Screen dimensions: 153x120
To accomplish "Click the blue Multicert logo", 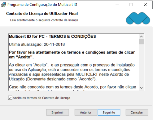I will [138, 18].
